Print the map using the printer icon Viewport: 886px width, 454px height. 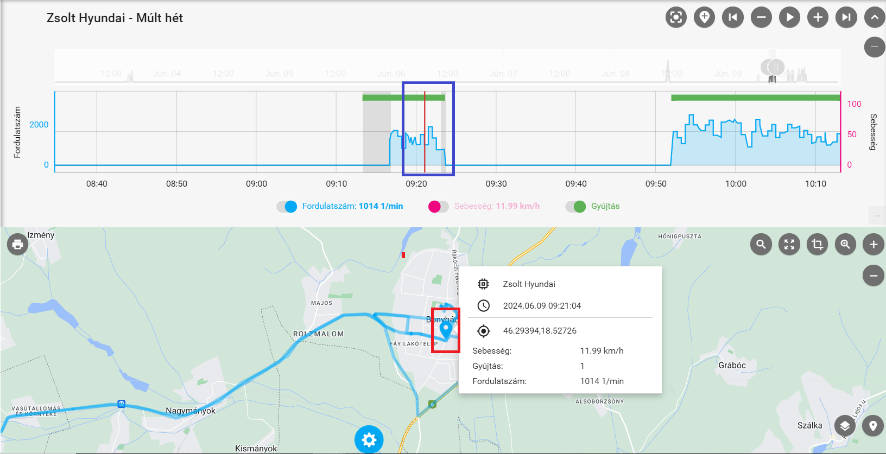click(x=17, y=245)
